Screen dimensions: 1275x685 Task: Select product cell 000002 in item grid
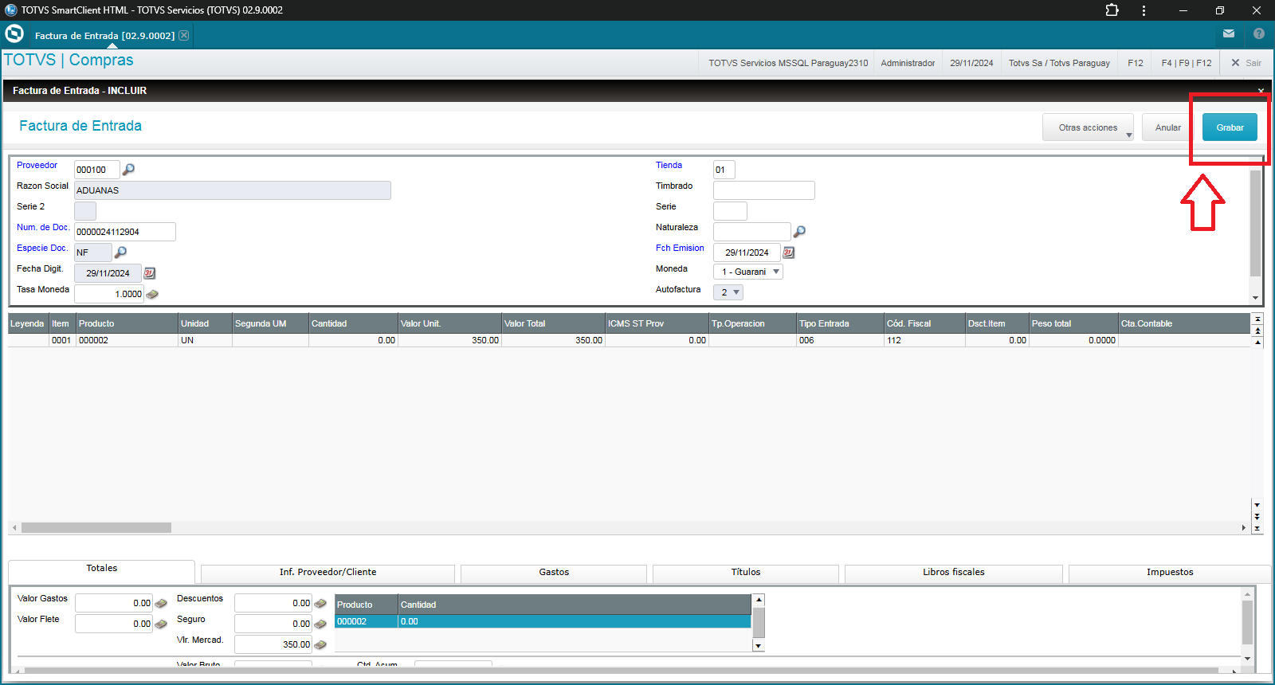click(127, 340)
